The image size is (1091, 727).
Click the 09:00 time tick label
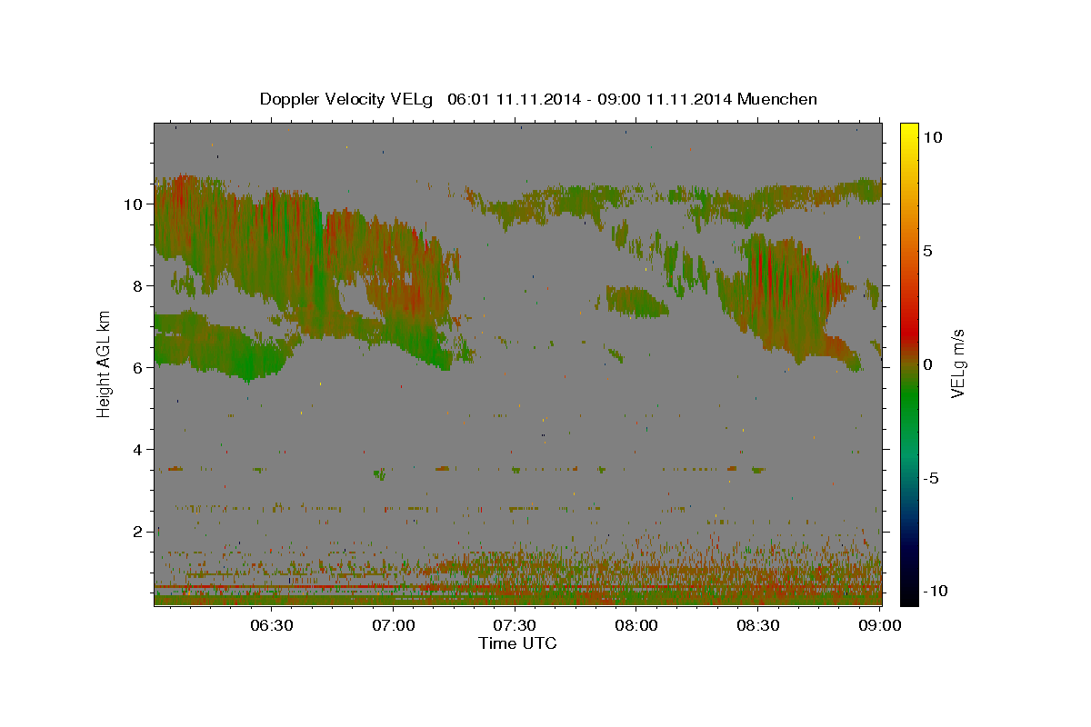880,626
